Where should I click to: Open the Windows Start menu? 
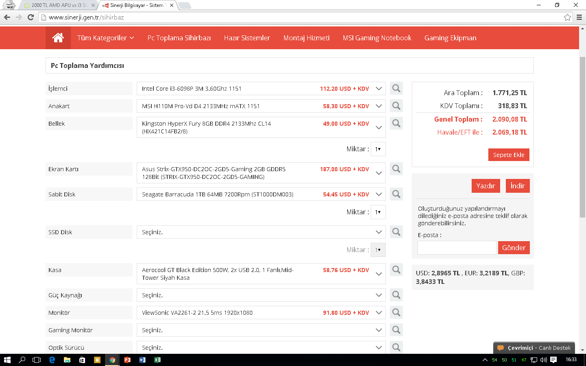pos(7,360)
